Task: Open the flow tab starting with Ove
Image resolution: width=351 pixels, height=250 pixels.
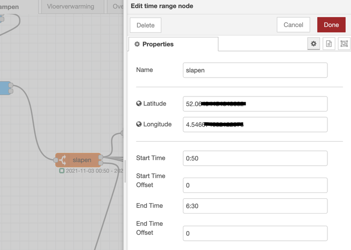Action: (x=115, y=7)
